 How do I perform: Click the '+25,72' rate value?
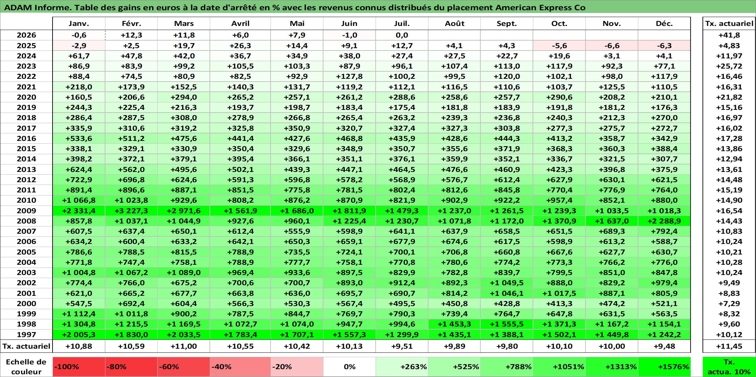729,66
